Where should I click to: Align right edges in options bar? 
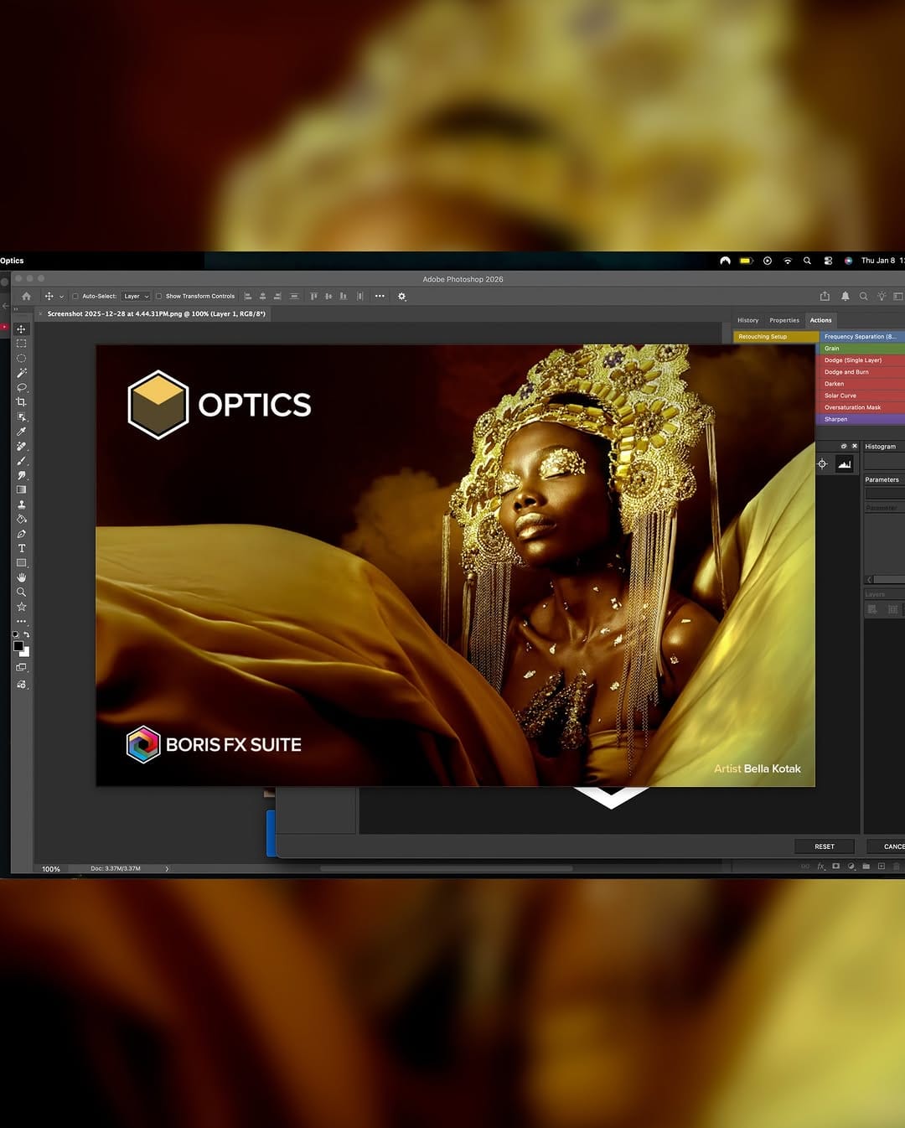point(277,296)
